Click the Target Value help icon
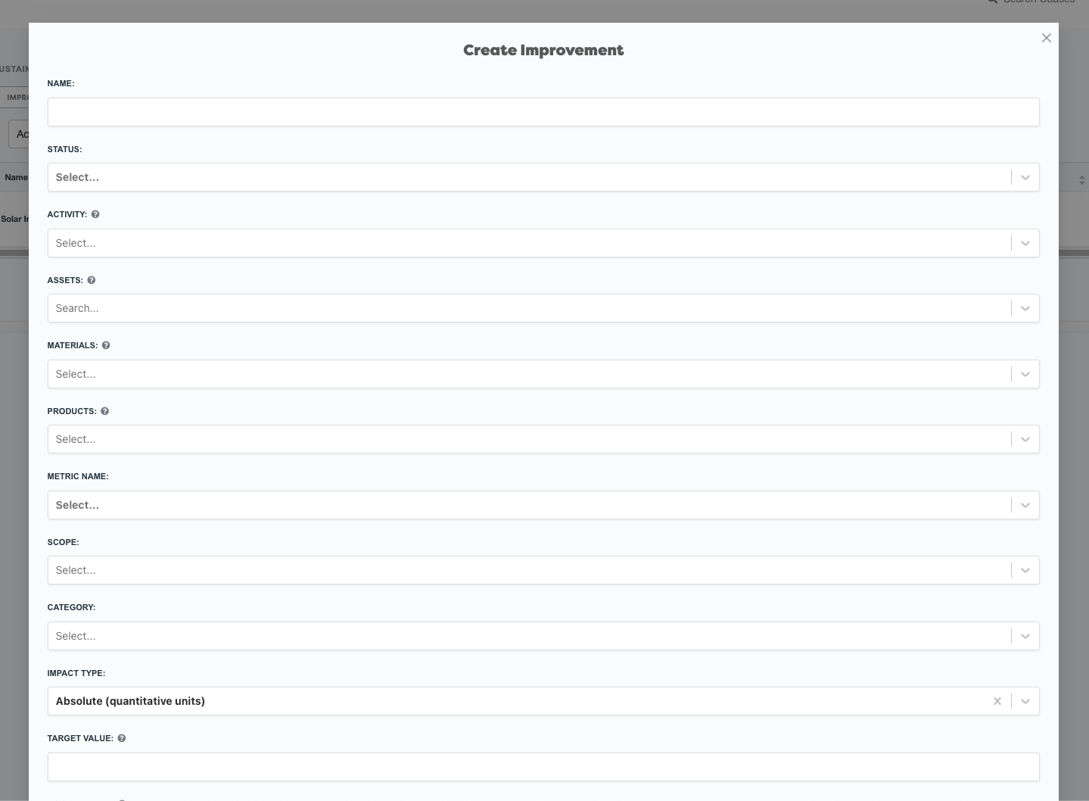The image size is (1089, 801). click(122, 738)
